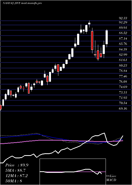This screenshot has height=185, width=132.
Task: Select the 73.31 price axis label
Action: [x=123, y=92]
